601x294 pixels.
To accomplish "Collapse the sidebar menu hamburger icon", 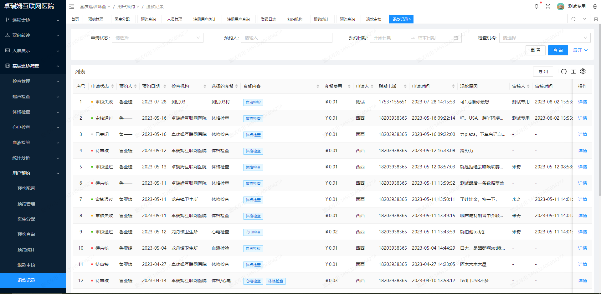I will [x=72, y=7].
